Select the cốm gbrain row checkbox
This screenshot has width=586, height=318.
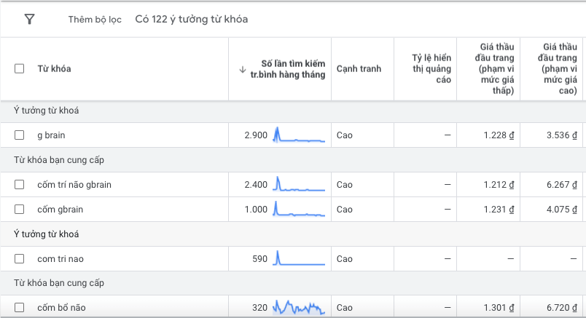20,210
